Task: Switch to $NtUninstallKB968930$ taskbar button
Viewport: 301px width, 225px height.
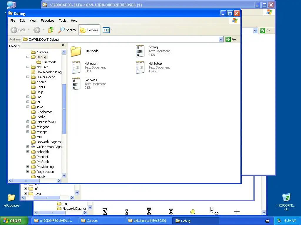Action: coord(148,221)
